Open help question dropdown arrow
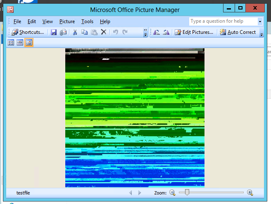This screenshot has width=271, height=204. 260,21
